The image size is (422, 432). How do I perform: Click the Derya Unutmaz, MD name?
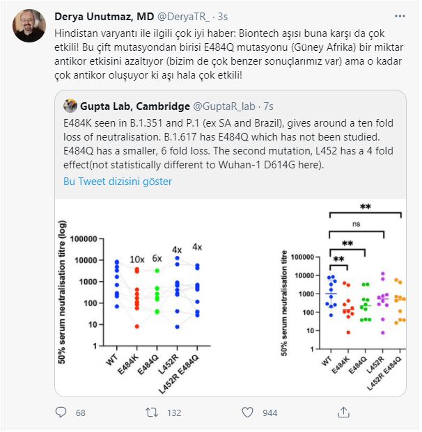tap(107, 15)
